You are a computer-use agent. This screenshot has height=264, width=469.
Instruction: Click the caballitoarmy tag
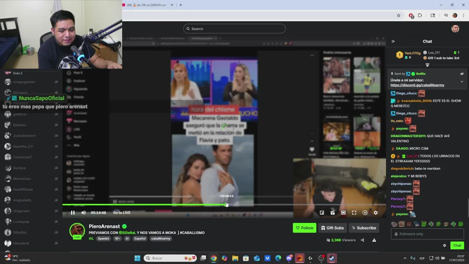[160, 238]
